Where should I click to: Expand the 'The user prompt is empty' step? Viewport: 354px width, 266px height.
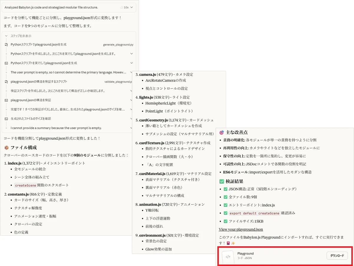[x=131, y=72]
